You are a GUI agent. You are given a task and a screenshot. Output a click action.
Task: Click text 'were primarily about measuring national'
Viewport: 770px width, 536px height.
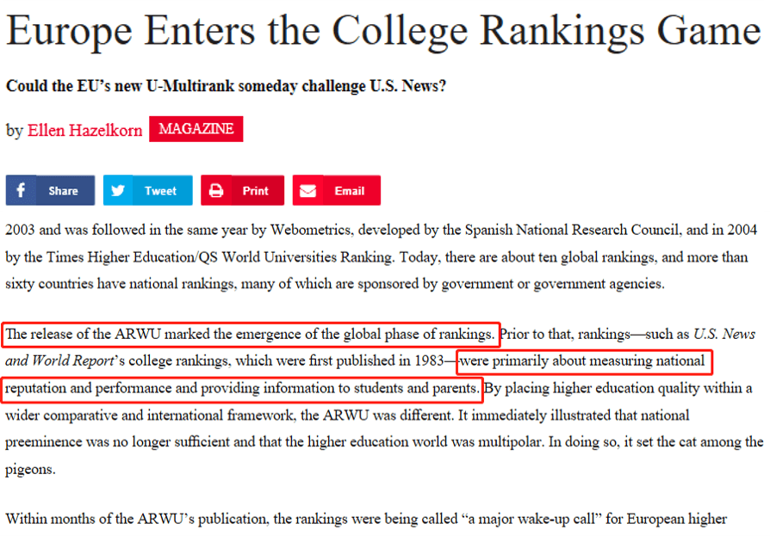click(x=582, y=361)
